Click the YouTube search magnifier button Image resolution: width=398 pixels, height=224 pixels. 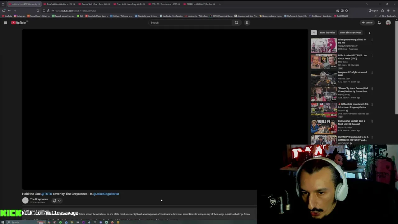click(x=237, y=22)
